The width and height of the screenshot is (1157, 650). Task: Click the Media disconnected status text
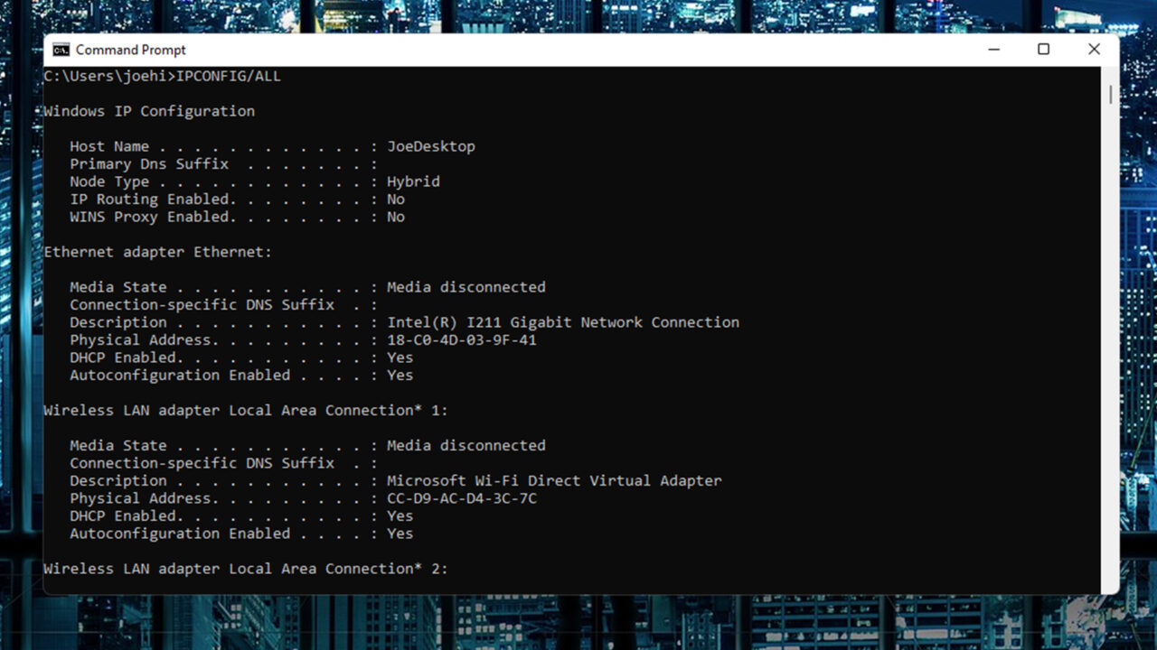click(466, 286)
